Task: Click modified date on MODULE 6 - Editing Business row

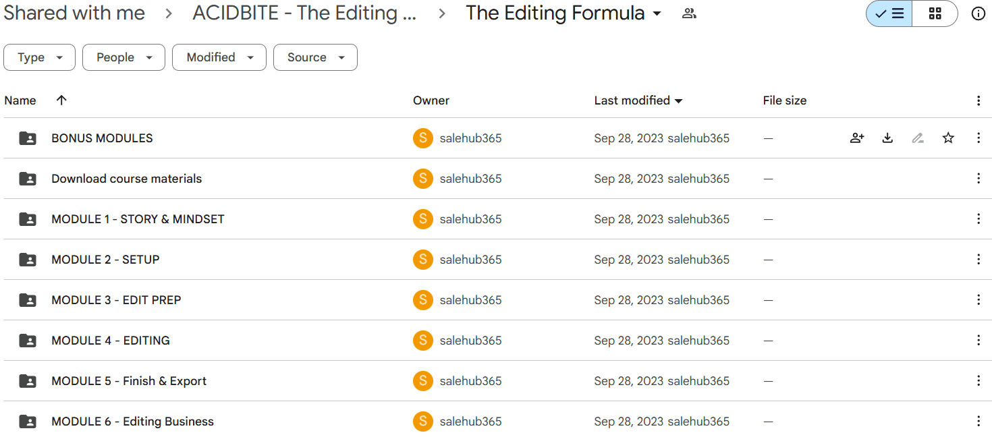Action: [629, 421]
